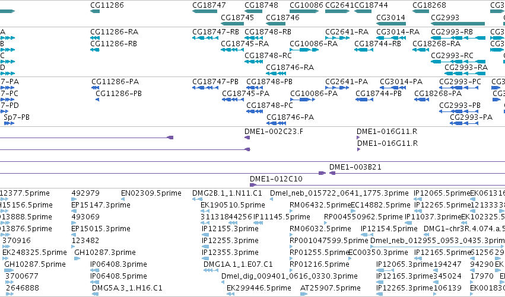Click the Sp7-PB protein label
The width and height of the screenshot is (505, 297).
pyautogui.click(x=17, y=117)
